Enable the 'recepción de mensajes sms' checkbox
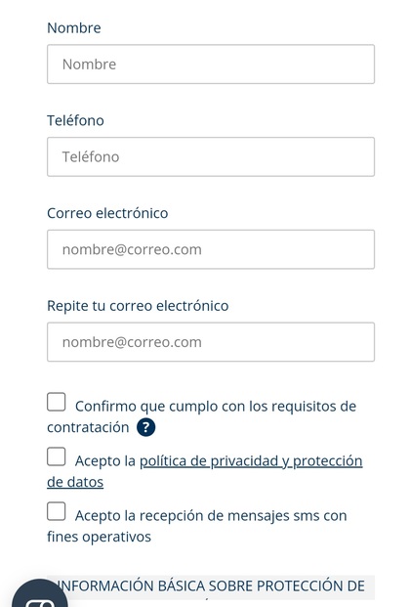 click(57, 511)
